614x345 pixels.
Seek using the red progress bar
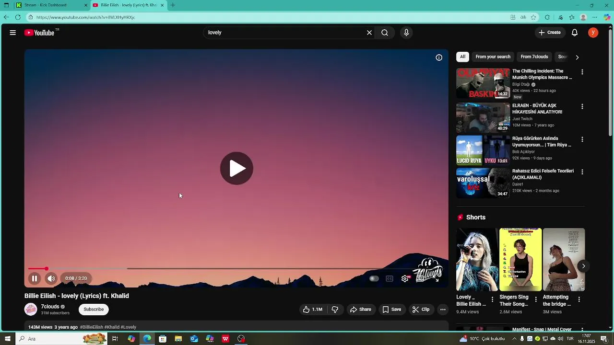pos(236,269)
